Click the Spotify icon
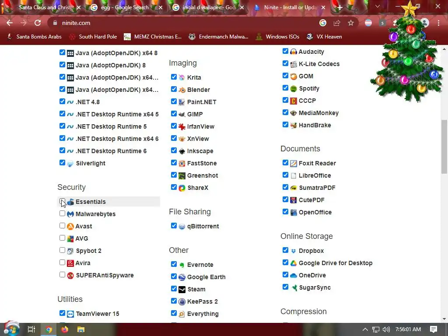Viewport: 448px width, 336px height. point(294,88)
